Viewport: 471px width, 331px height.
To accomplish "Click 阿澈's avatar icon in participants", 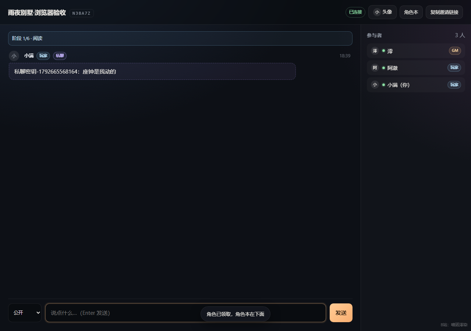I will tap(375, 68).
